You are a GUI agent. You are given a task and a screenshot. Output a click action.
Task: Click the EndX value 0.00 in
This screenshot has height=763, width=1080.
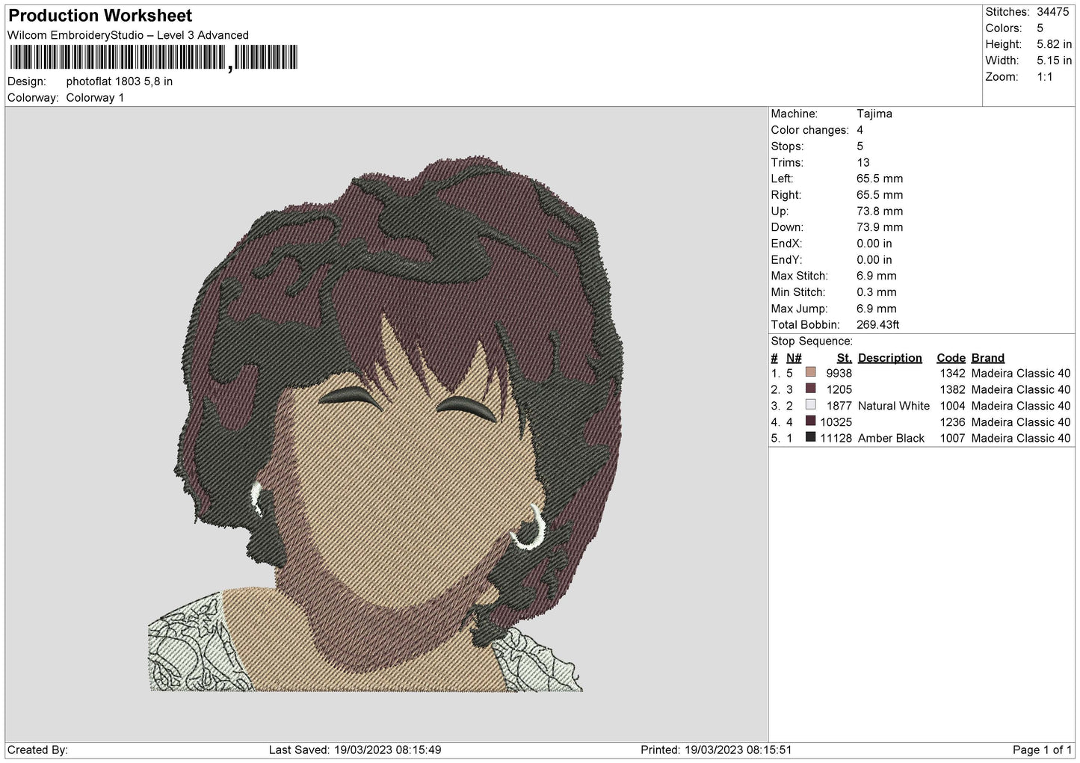[874, 244]
